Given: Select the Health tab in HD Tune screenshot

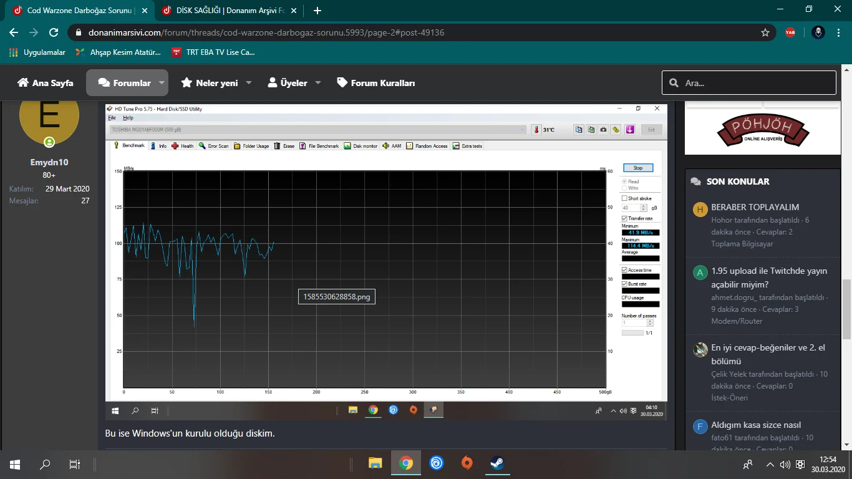Looking at the screenshot, I should (183, 146).
